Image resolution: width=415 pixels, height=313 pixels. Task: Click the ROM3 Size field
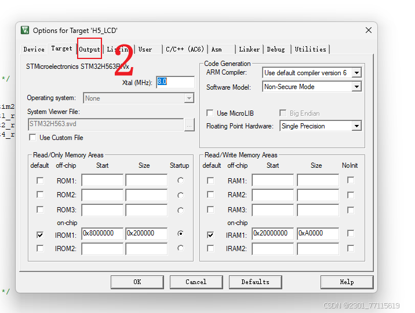click(x=147, y=210)
